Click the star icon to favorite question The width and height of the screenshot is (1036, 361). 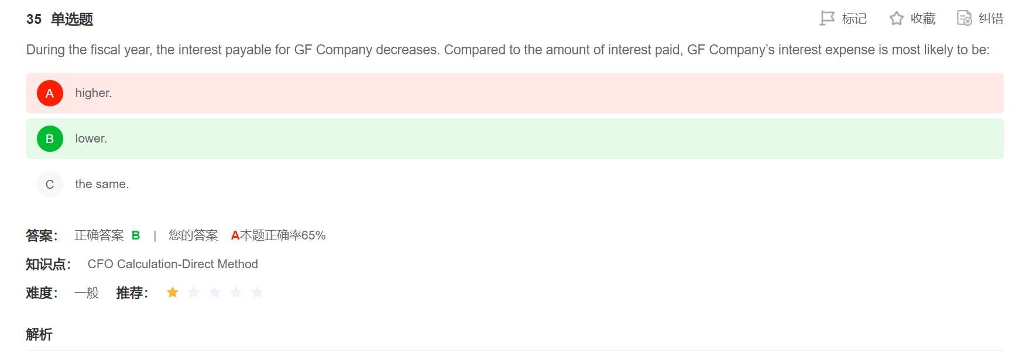tap(896, 19)
